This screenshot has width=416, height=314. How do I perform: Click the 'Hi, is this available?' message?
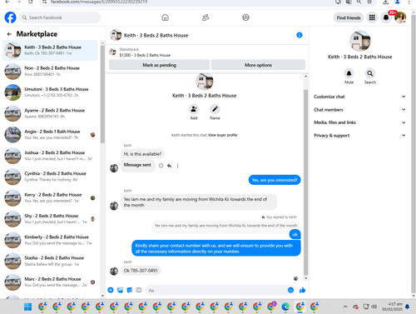coord(142,154)
